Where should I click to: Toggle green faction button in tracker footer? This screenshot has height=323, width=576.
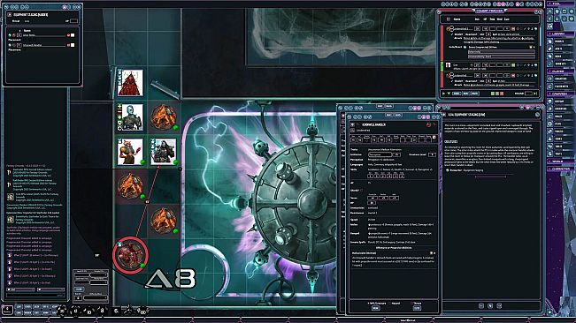click(493, 94)
